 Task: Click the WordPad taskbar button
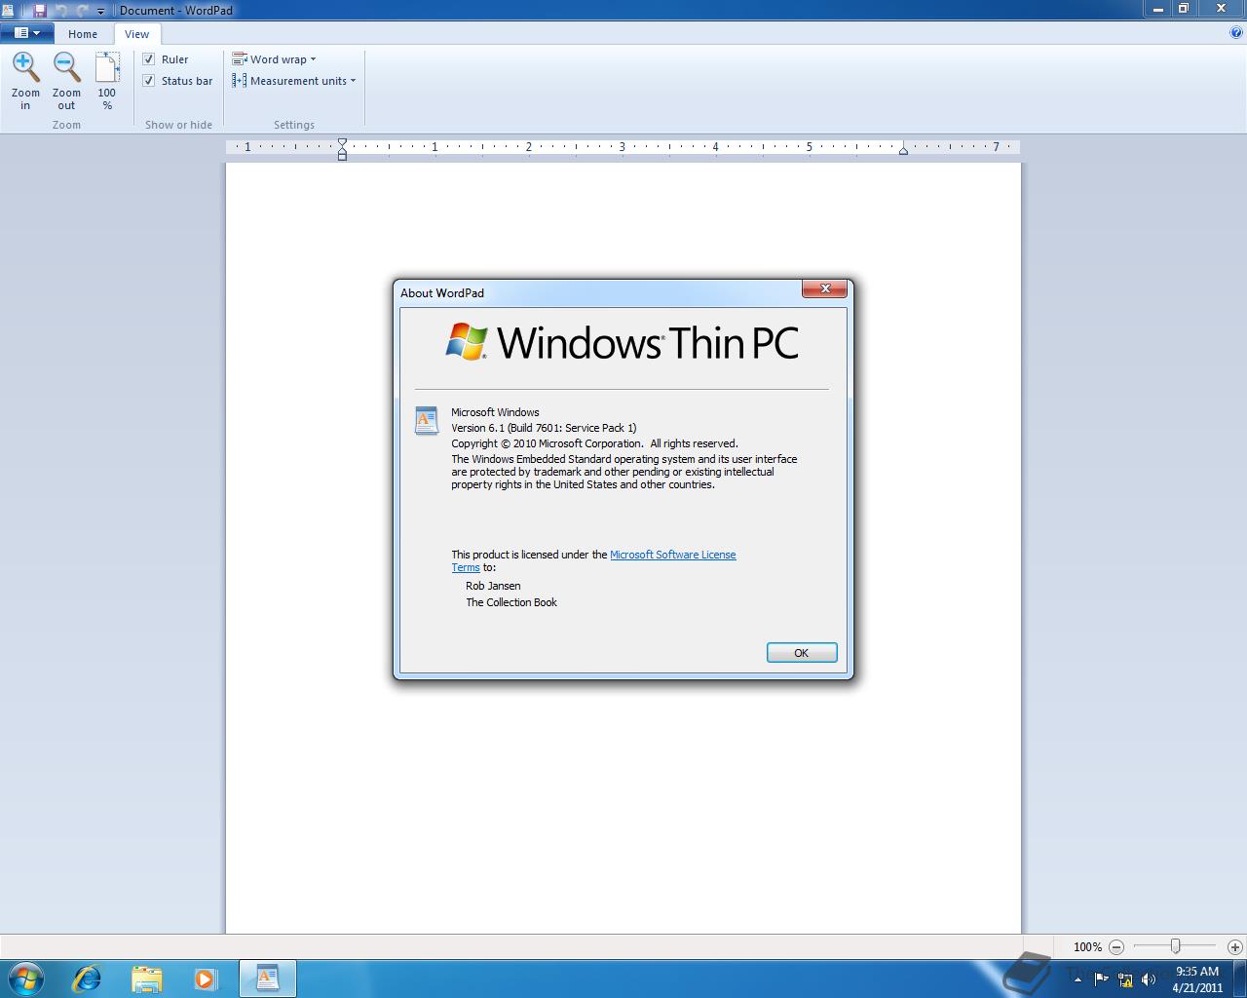267,978
